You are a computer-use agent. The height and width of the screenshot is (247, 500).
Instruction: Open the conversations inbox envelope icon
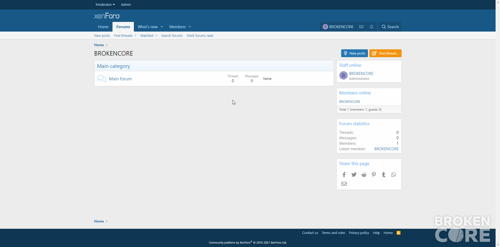pyautogui.click(x=361, y=27)
